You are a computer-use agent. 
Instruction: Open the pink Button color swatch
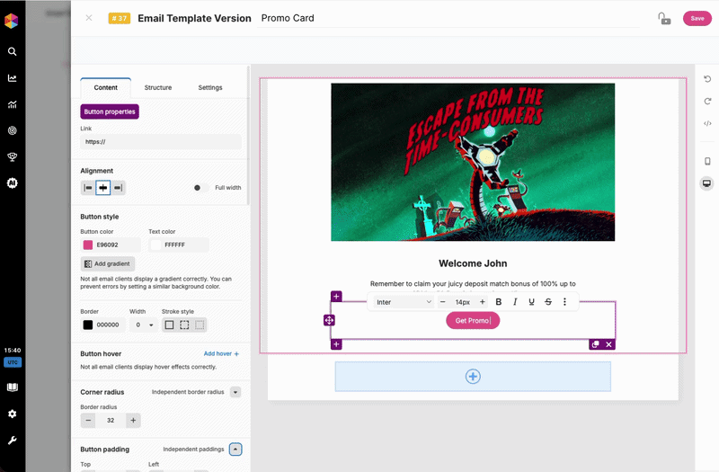coord(88,245)
